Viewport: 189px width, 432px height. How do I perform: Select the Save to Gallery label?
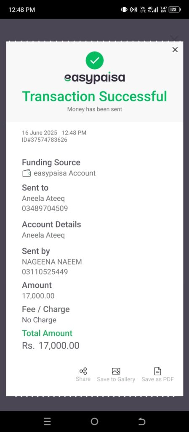coord(116,379)
